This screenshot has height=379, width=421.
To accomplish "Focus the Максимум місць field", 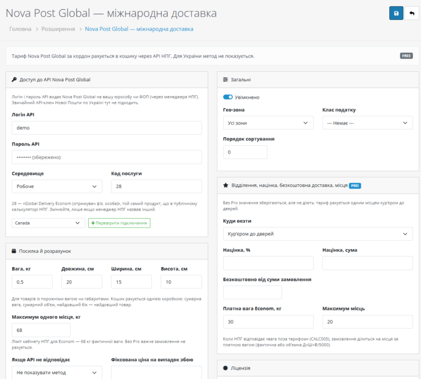I will click(368, 321).
